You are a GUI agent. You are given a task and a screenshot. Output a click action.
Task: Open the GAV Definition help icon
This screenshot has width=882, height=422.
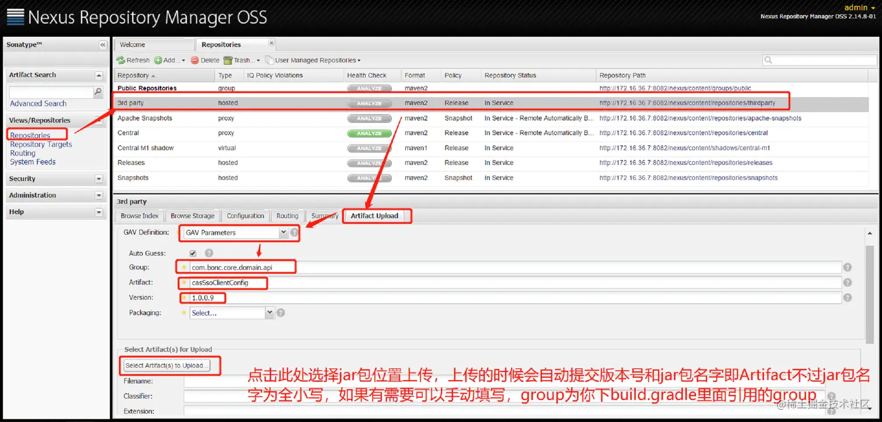[x=295, y=232]
